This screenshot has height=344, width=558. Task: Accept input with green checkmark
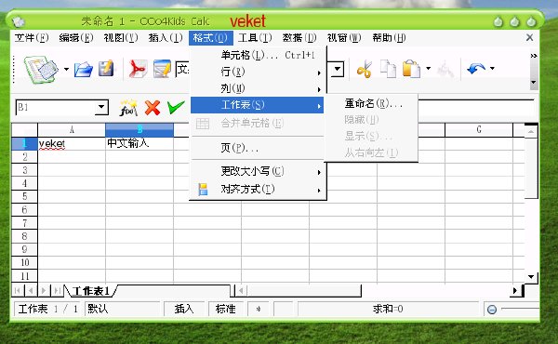tap(176, 107)
